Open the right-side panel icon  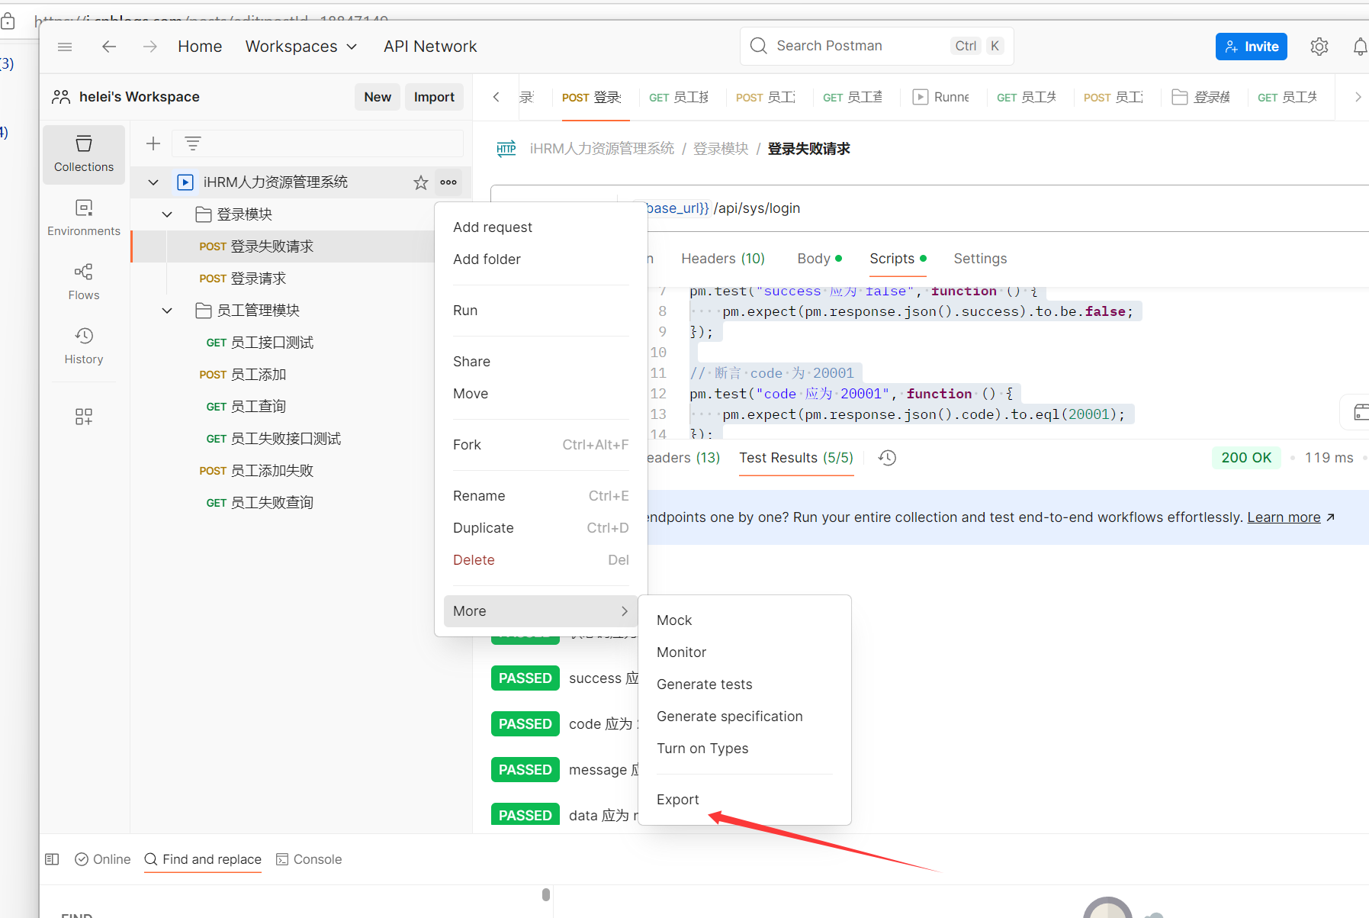click(1360, 413)
